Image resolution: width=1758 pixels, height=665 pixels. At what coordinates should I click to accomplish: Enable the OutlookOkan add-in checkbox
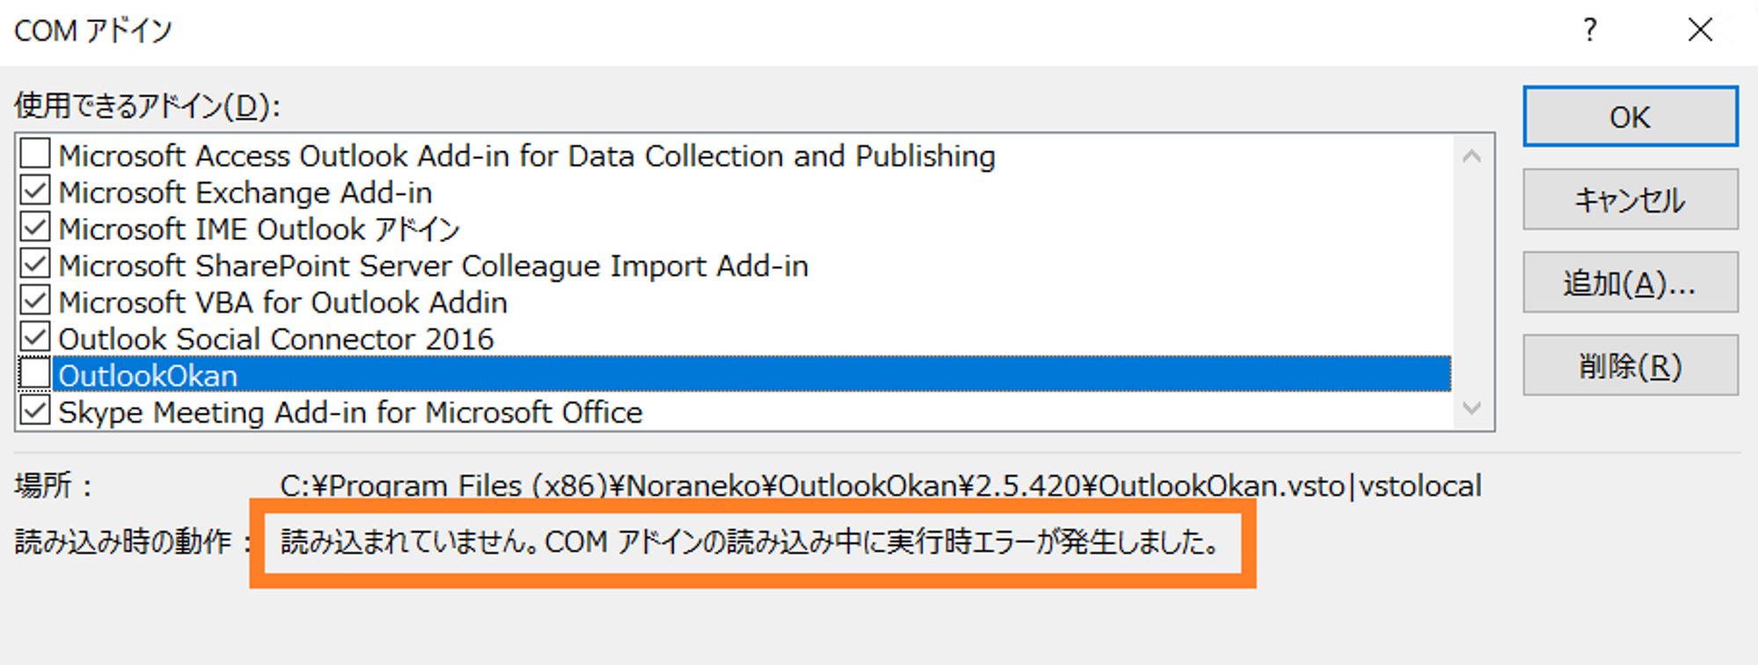point(35,374)
